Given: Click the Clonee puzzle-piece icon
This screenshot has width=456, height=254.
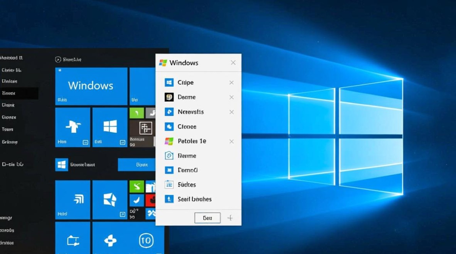Looking at the screenshot, I should coord(169,126).
